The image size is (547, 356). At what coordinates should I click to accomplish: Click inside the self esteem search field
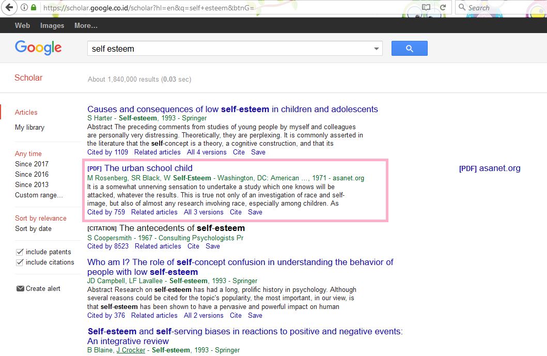pyautogui.click(x=207, y=48)
